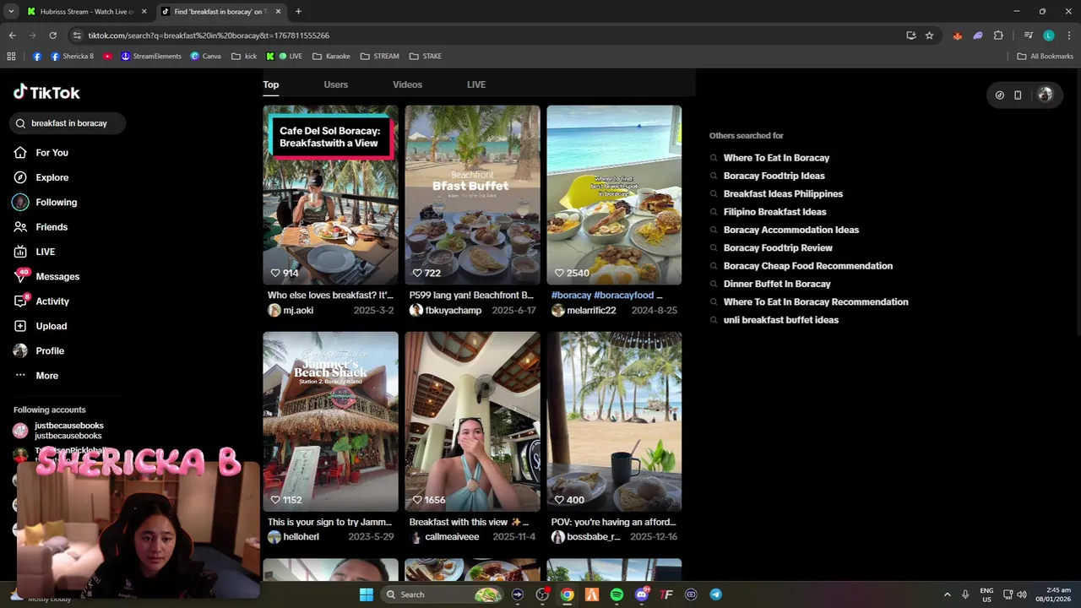Switch to the Users tab

pos(335,84)
